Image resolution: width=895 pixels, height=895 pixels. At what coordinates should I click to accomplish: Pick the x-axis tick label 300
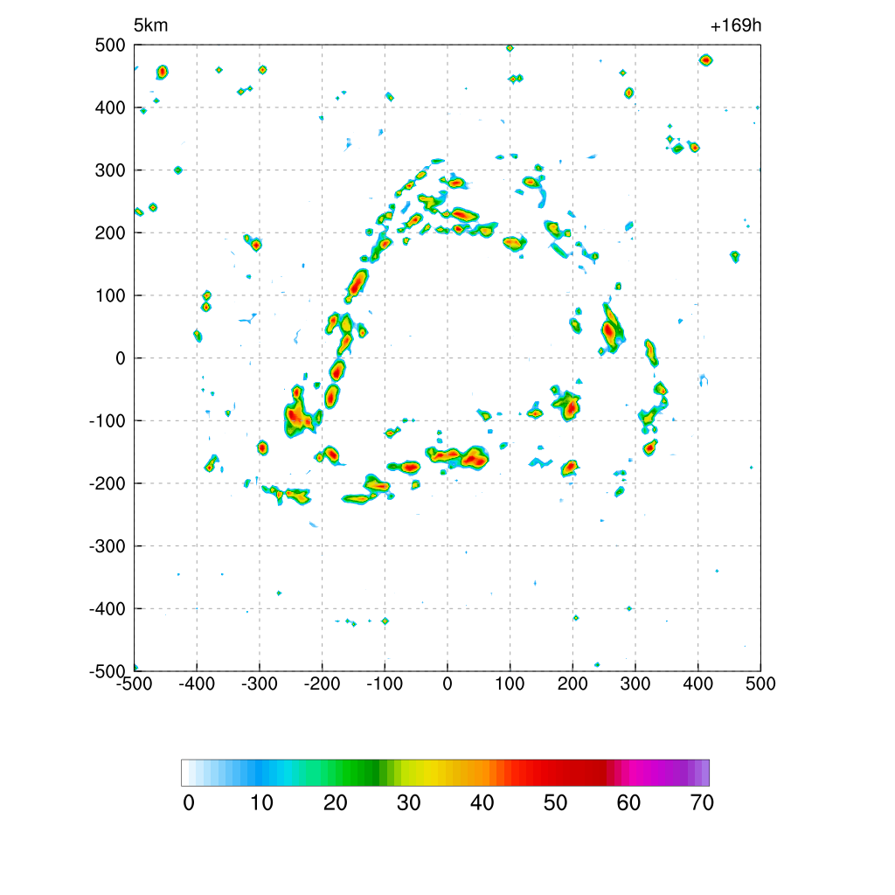(x=635, y=683)
